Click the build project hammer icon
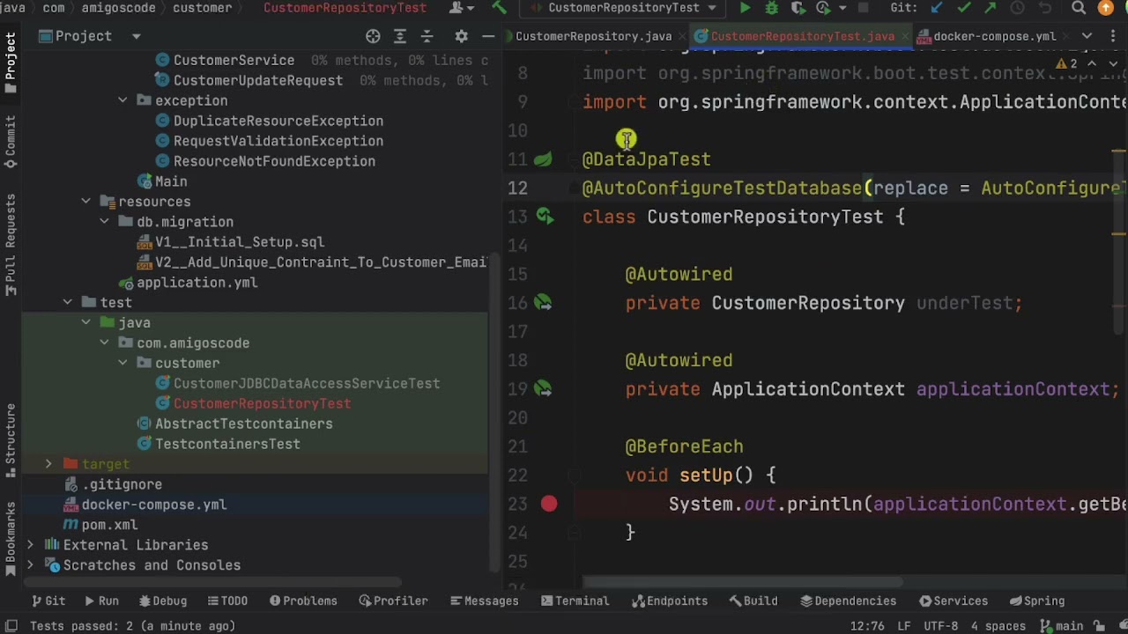 click(500, 8)
